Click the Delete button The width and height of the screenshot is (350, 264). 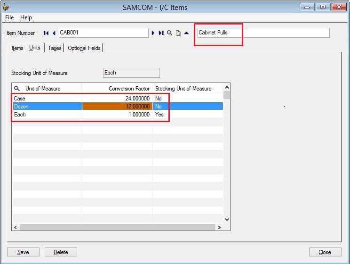[61, 252]
